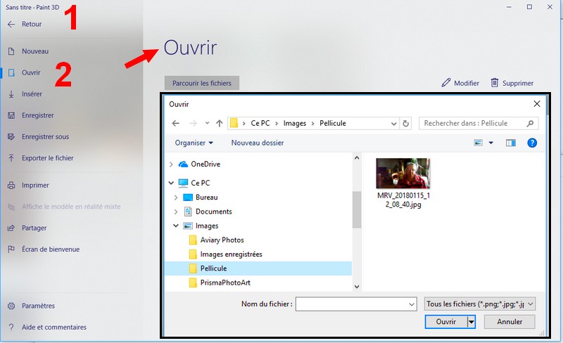Expand the Bureau tree node
The image size is (563, 343).
coord(176,198)
